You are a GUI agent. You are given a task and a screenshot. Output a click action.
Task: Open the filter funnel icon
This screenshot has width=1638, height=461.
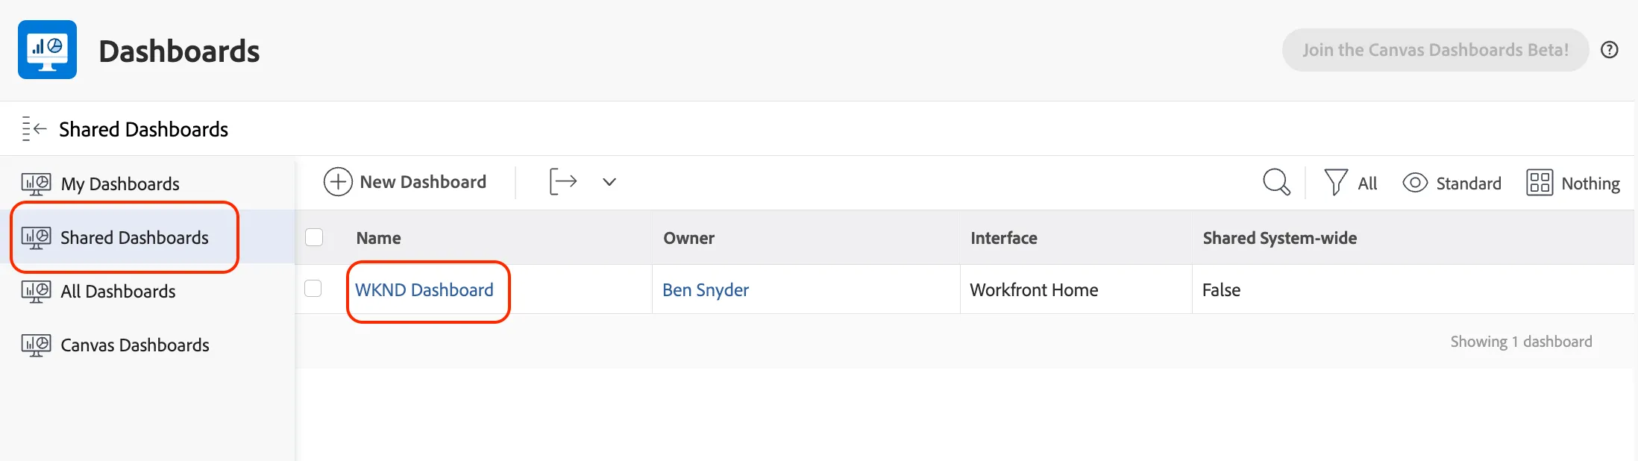click(x=1335, y=183)
